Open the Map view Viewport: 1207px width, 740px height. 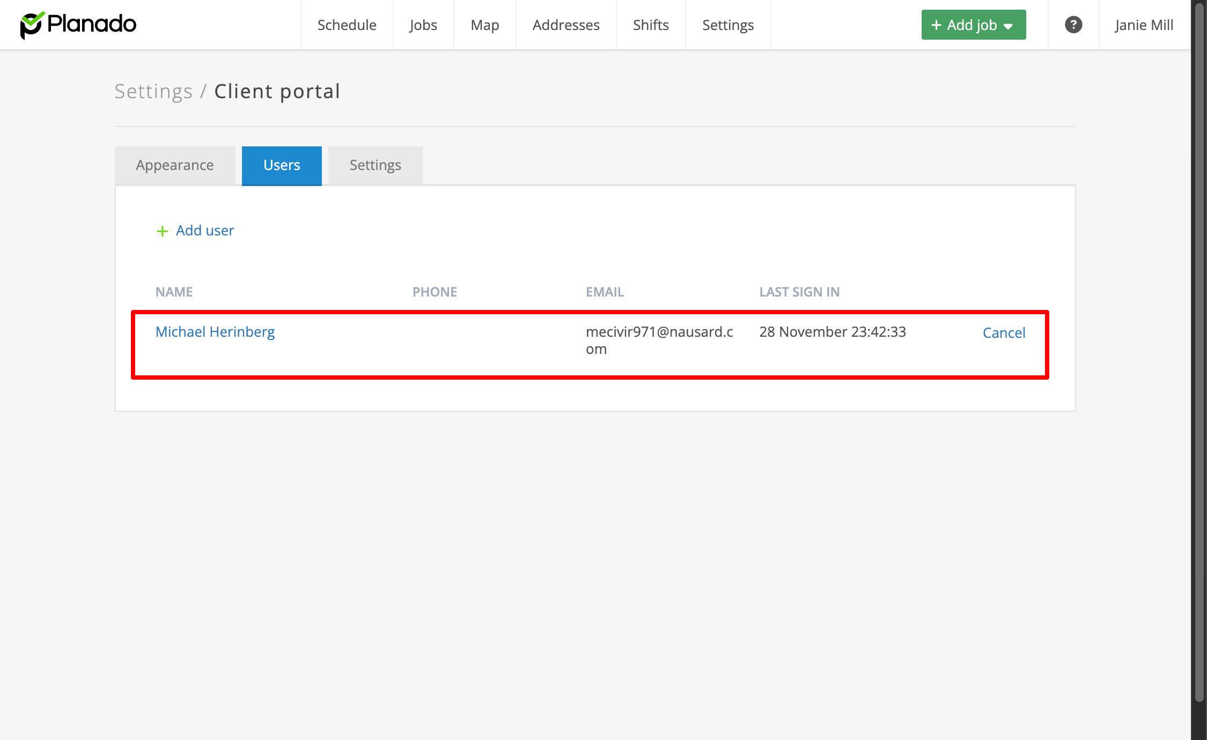[x=484, y=25]
